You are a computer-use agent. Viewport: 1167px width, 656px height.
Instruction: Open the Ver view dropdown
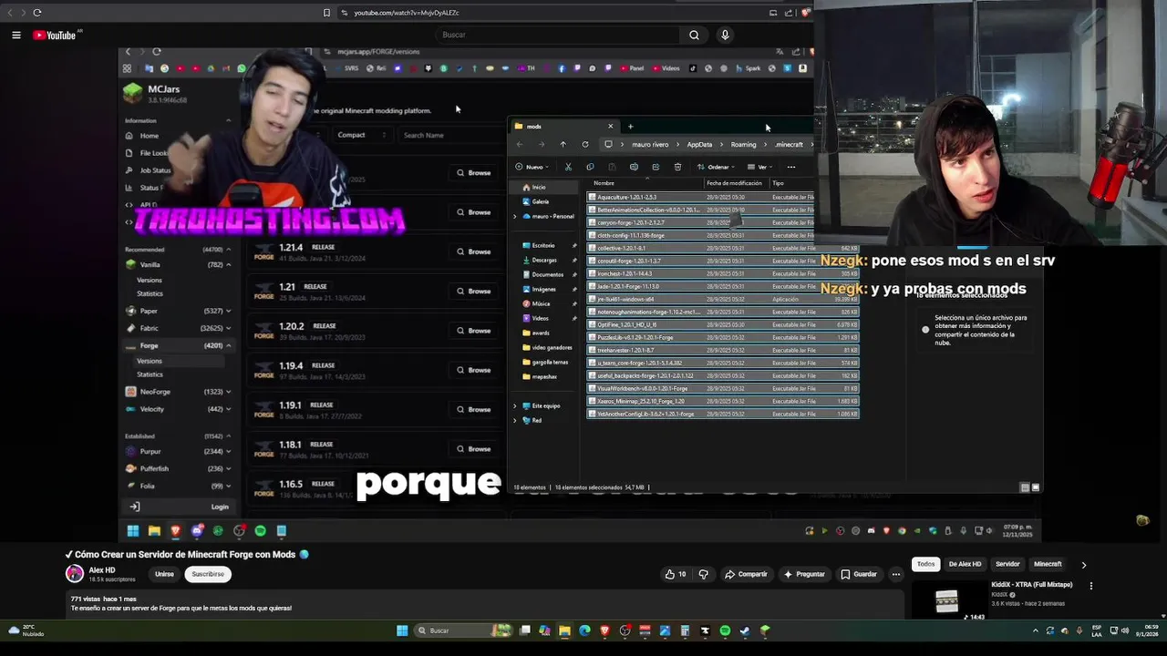coord(759,167)
